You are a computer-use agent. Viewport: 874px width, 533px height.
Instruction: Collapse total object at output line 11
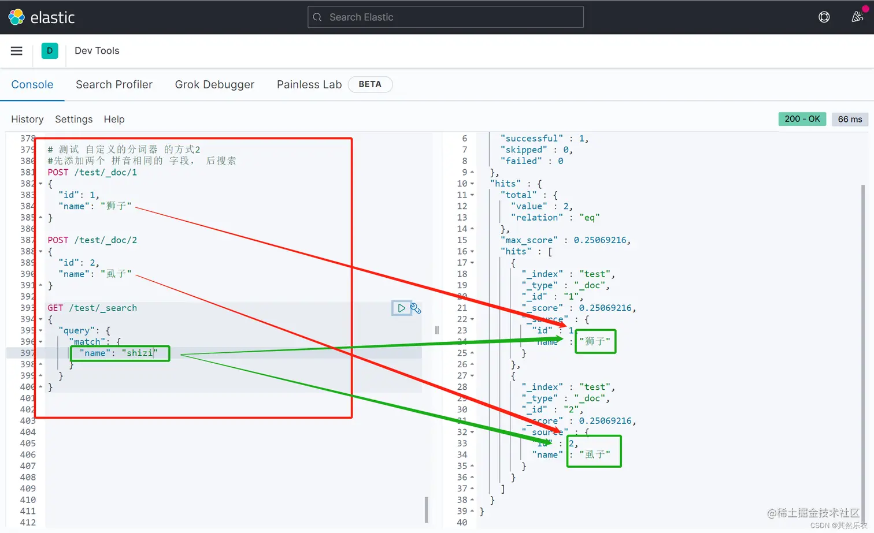tap(472, 195)
